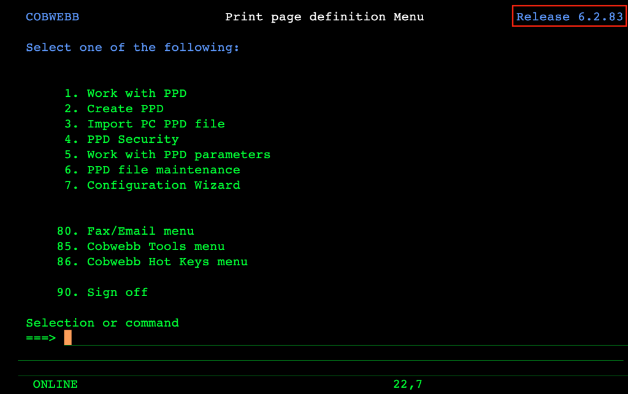Select Work with PPD parameters
Image resolution: width=628 pixels, height=394 pixels.
pos(167,154)
